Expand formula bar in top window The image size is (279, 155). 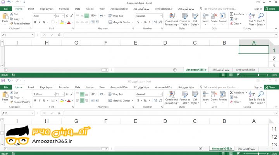276,35
